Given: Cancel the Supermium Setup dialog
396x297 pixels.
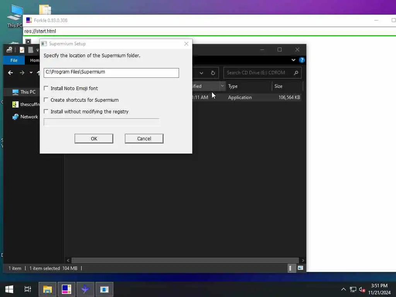Looking at the screenshot, I should (x=144, y=138).
